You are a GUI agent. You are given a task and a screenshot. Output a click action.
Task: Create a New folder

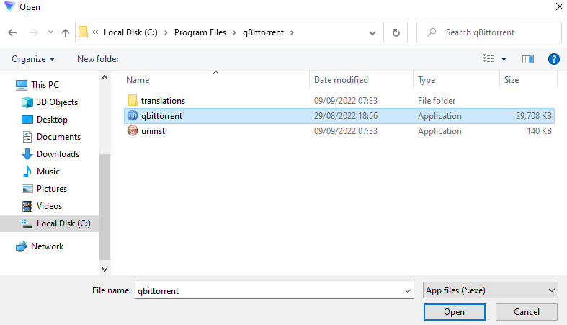pyautogui.click(x=98, y=59)
